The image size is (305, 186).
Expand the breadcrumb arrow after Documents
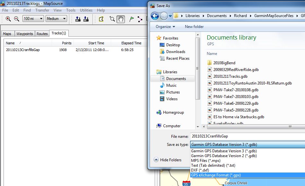[x=230, y=16]
